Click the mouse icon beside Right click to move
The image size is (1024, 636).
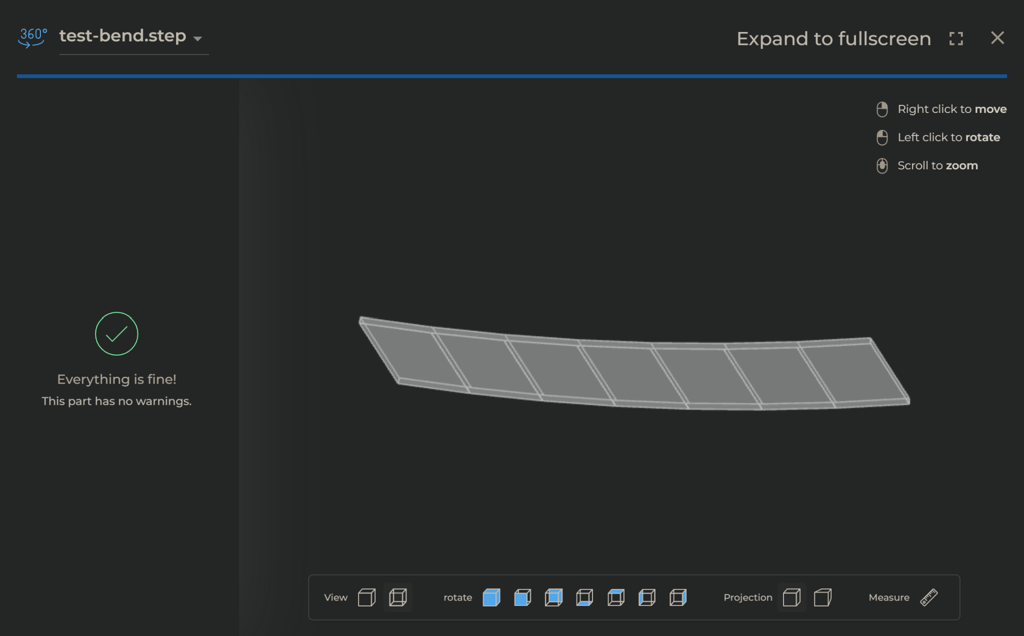tap(882, 109)
